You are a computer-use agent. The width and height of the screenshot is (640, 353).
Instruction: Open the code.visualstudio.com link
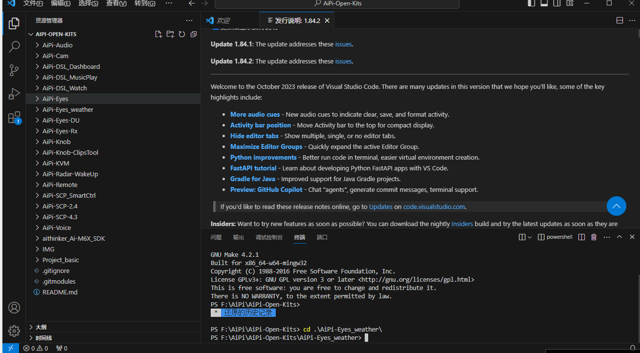tap(434, 207)
